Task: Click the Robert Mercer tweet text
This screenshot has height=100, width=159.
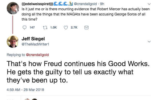Action: pyautogui.click(x=86, y=14)
